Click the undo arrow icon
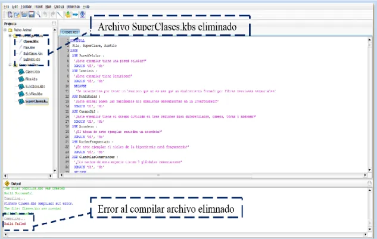The width and height of the screenshot is (377, 239). point(45,14)
